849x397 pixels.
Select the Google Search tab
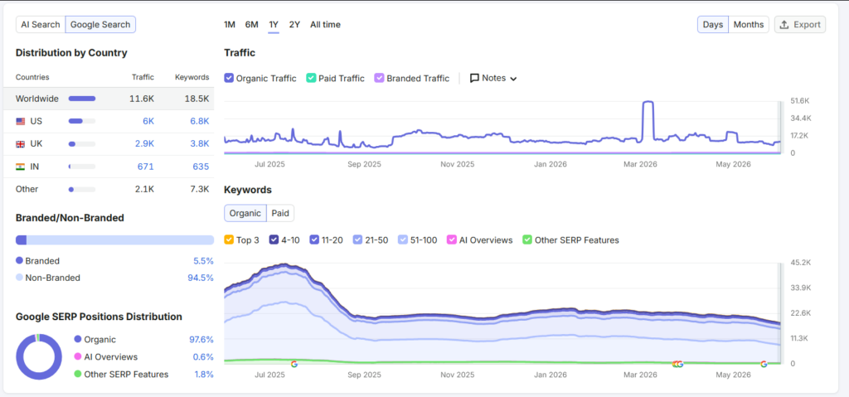tap(100, 24)
